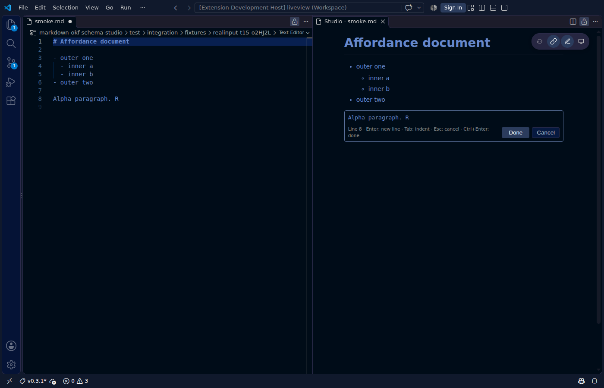Expand the chat dropdown arrow in title bar
604x388 pixels.
pos(419,8)
